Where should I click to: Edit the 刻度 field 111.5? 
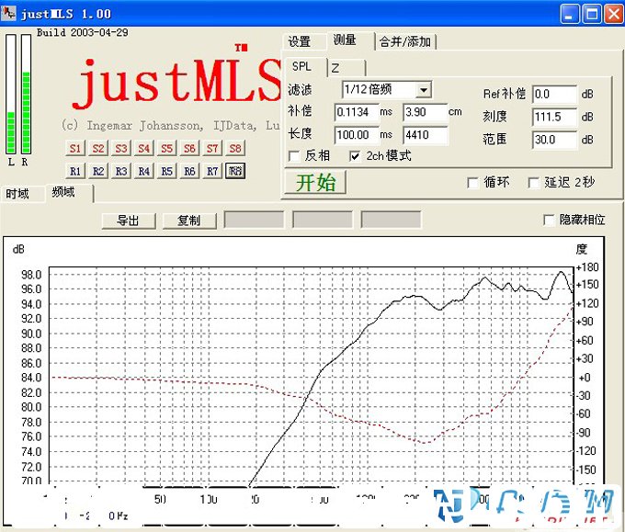coord(554,117)
